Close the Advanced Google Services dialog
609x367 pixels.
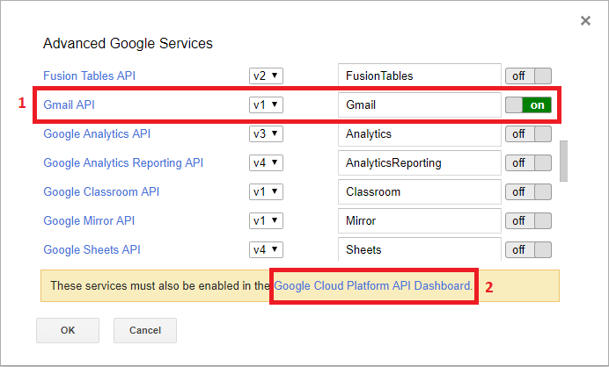tap(585, 20)
